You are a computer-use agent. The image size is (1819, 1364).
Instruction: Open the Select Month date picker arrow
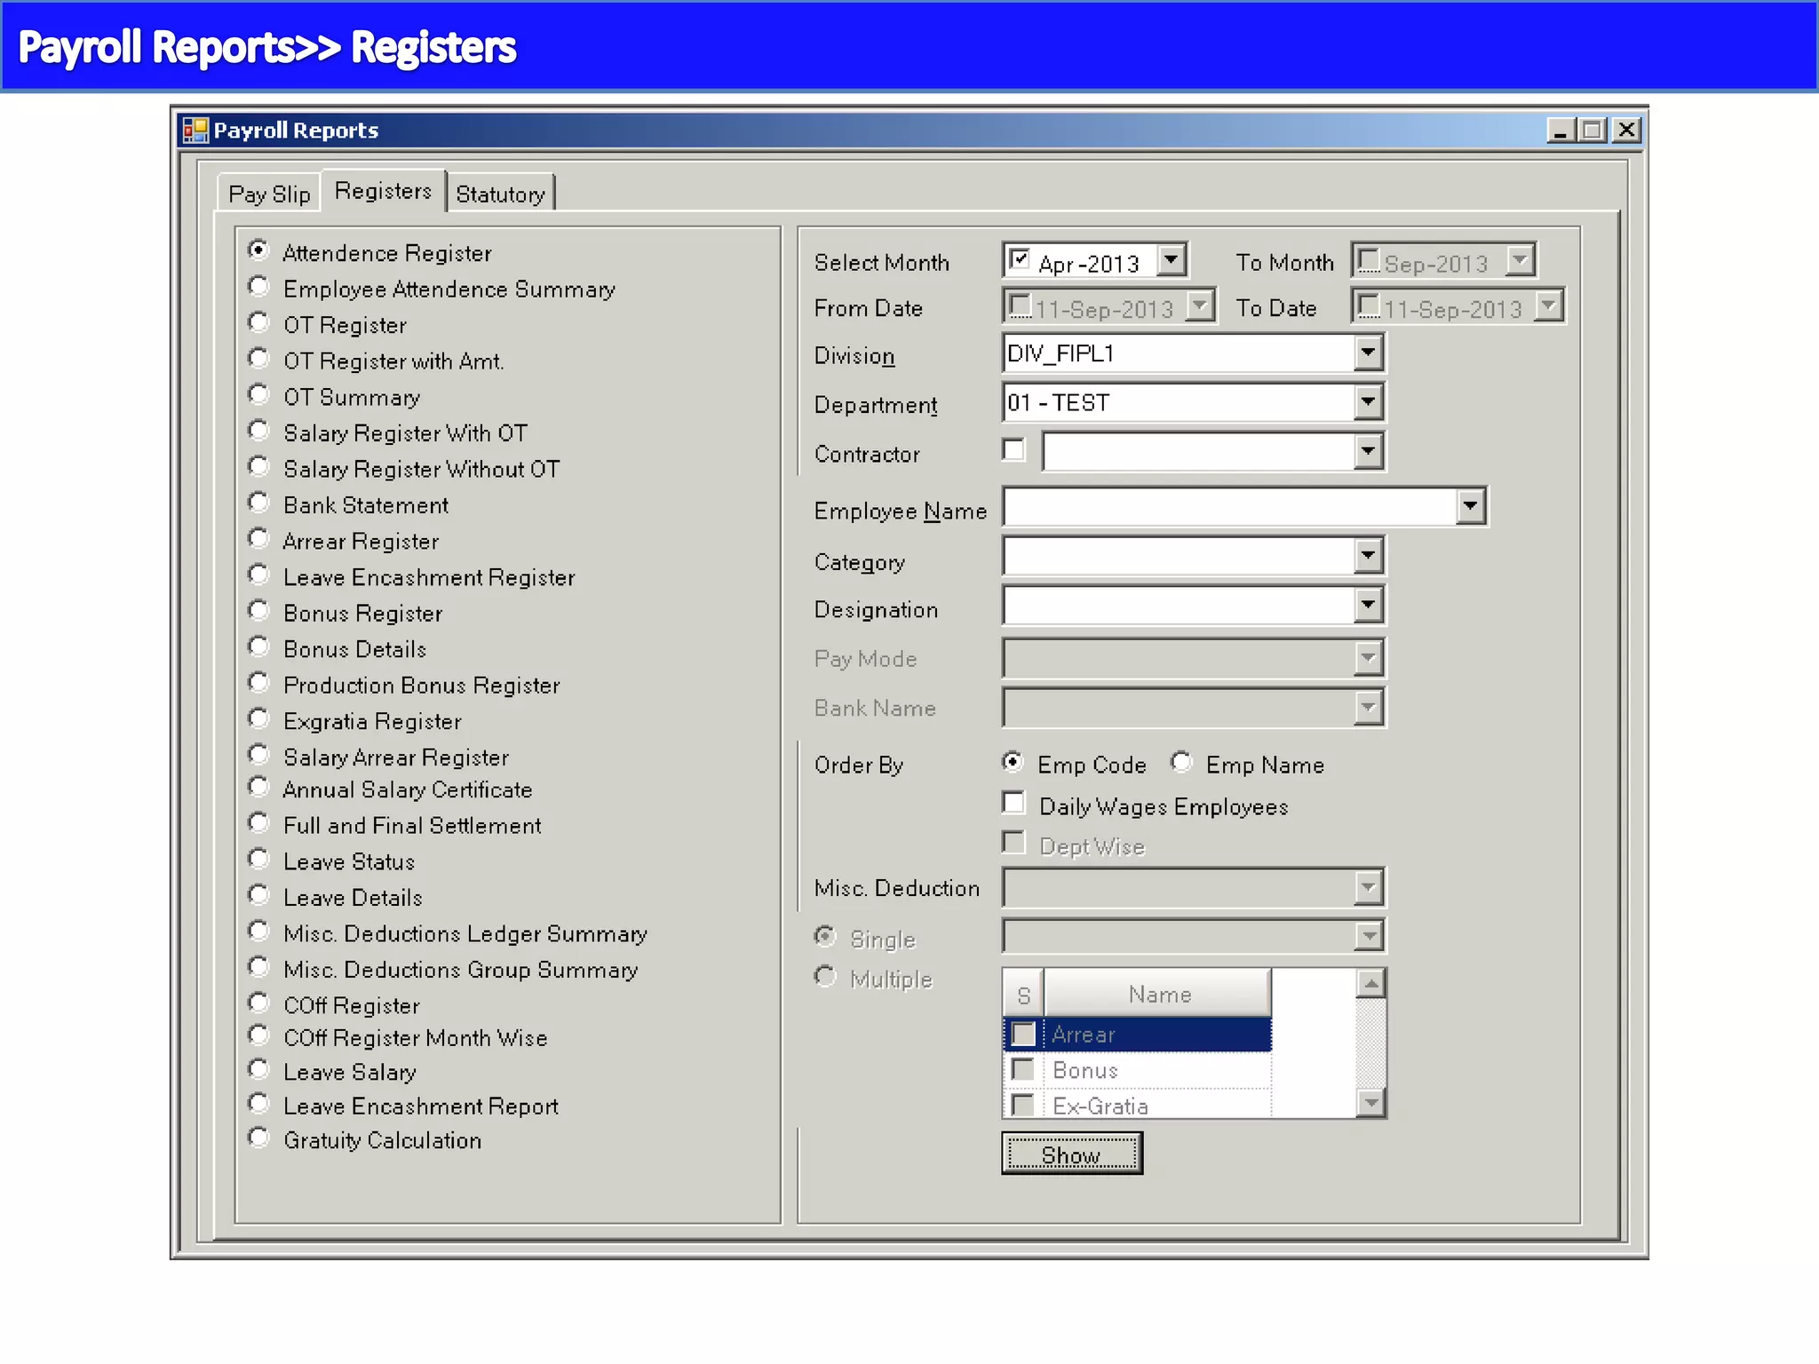tap(1172, 260)
